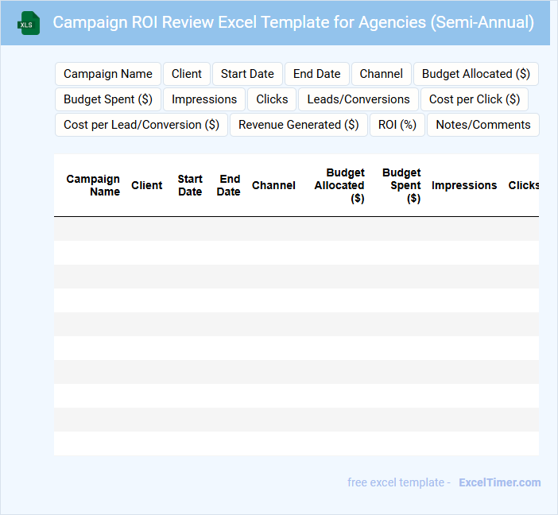The height and width of the screenshot is (515, 558).
Task: Click the Leads/Conversions tag
Action: coord(358,99)
